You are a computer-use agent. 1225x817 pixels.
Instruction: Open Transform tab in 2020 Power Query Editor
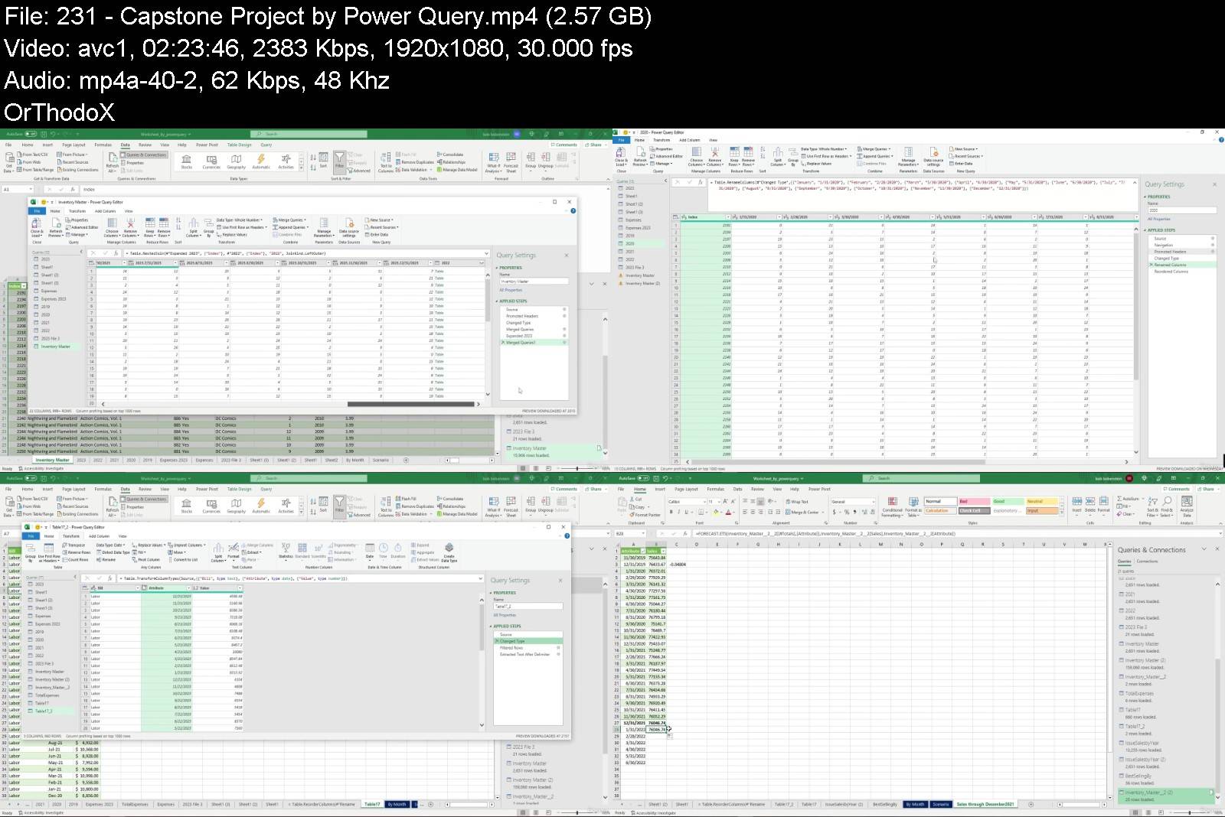click(661, 140)
